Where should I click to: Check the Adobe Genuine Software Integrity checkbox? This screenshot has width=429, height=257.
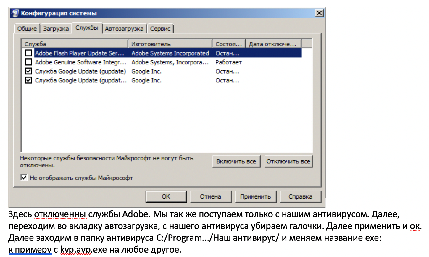(28, 62)
